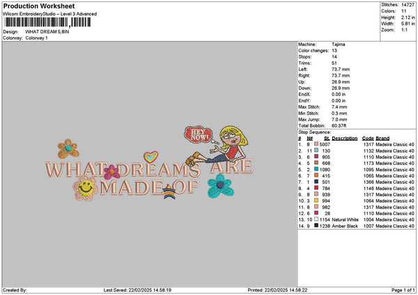Select the design name 'WHAT DREAM 5,8IN'
This screenshot has height=295, width=418.
[47, 32]
